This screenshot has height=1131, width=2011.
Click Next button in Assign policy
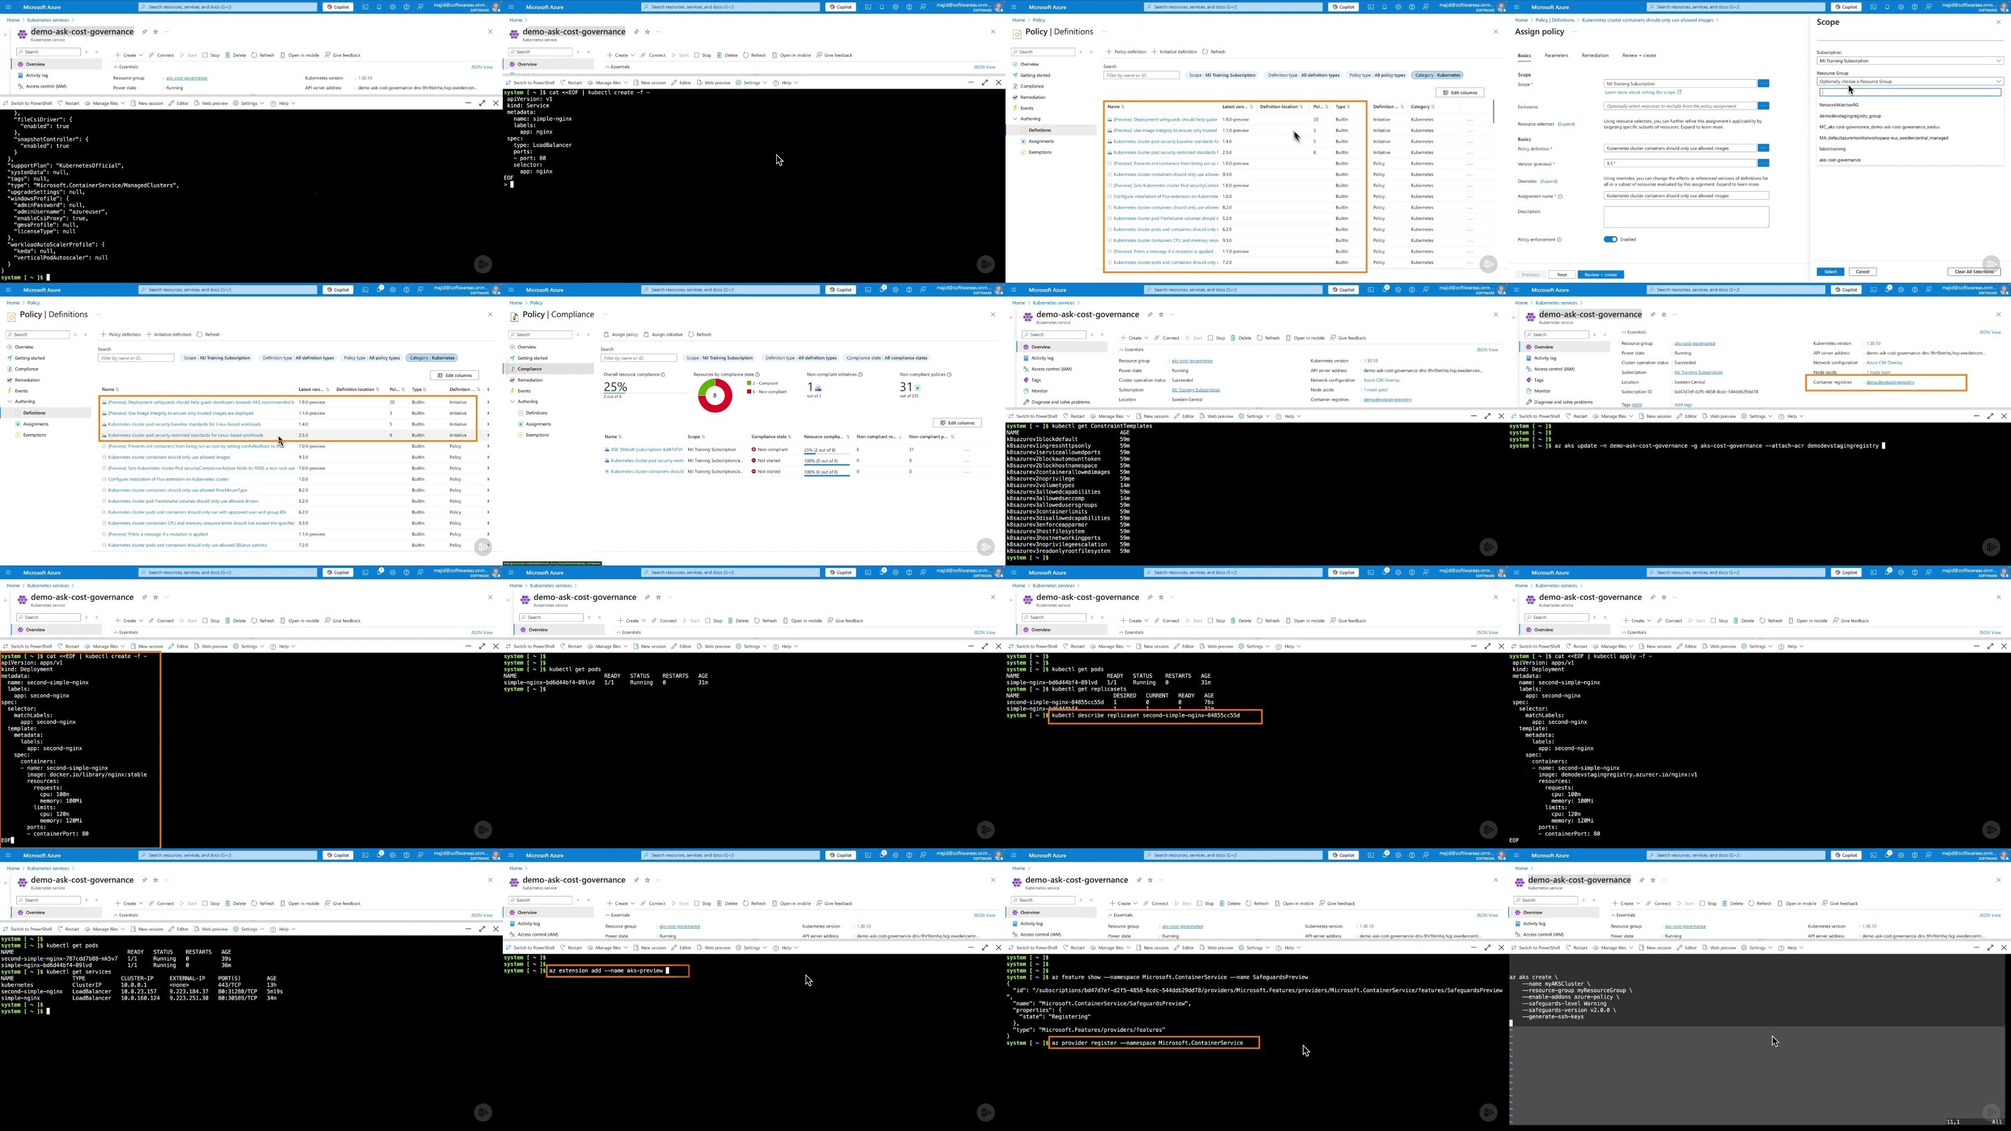click(1562, 275)
